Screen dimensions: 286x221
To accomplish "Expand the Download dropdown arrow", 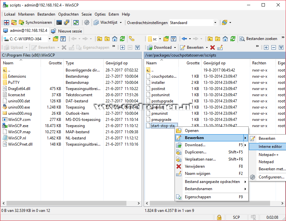I will coord(175,47).
